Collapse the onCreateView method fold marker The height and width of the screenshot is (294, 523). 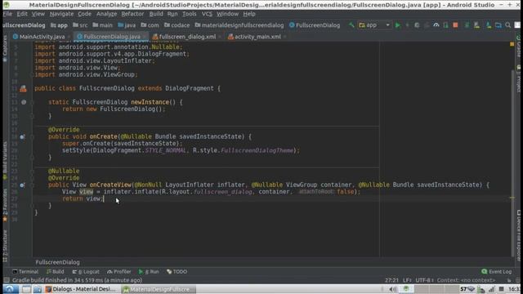click(x=33, y=185)
